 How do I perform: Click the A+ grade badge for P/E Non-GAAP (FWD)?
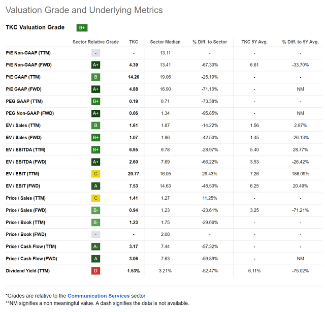[x=95, y=65]
